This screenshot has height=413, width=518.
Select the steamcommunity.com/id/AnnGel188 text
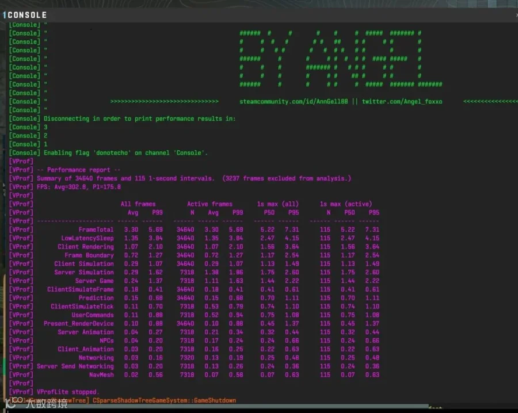point(294,102)
